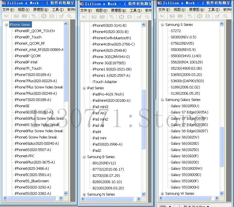Click the rectangle view icon in iPhone Series window
Viewport: 234px width, 207px height.
pyautogui.click(x=52, y=16)
